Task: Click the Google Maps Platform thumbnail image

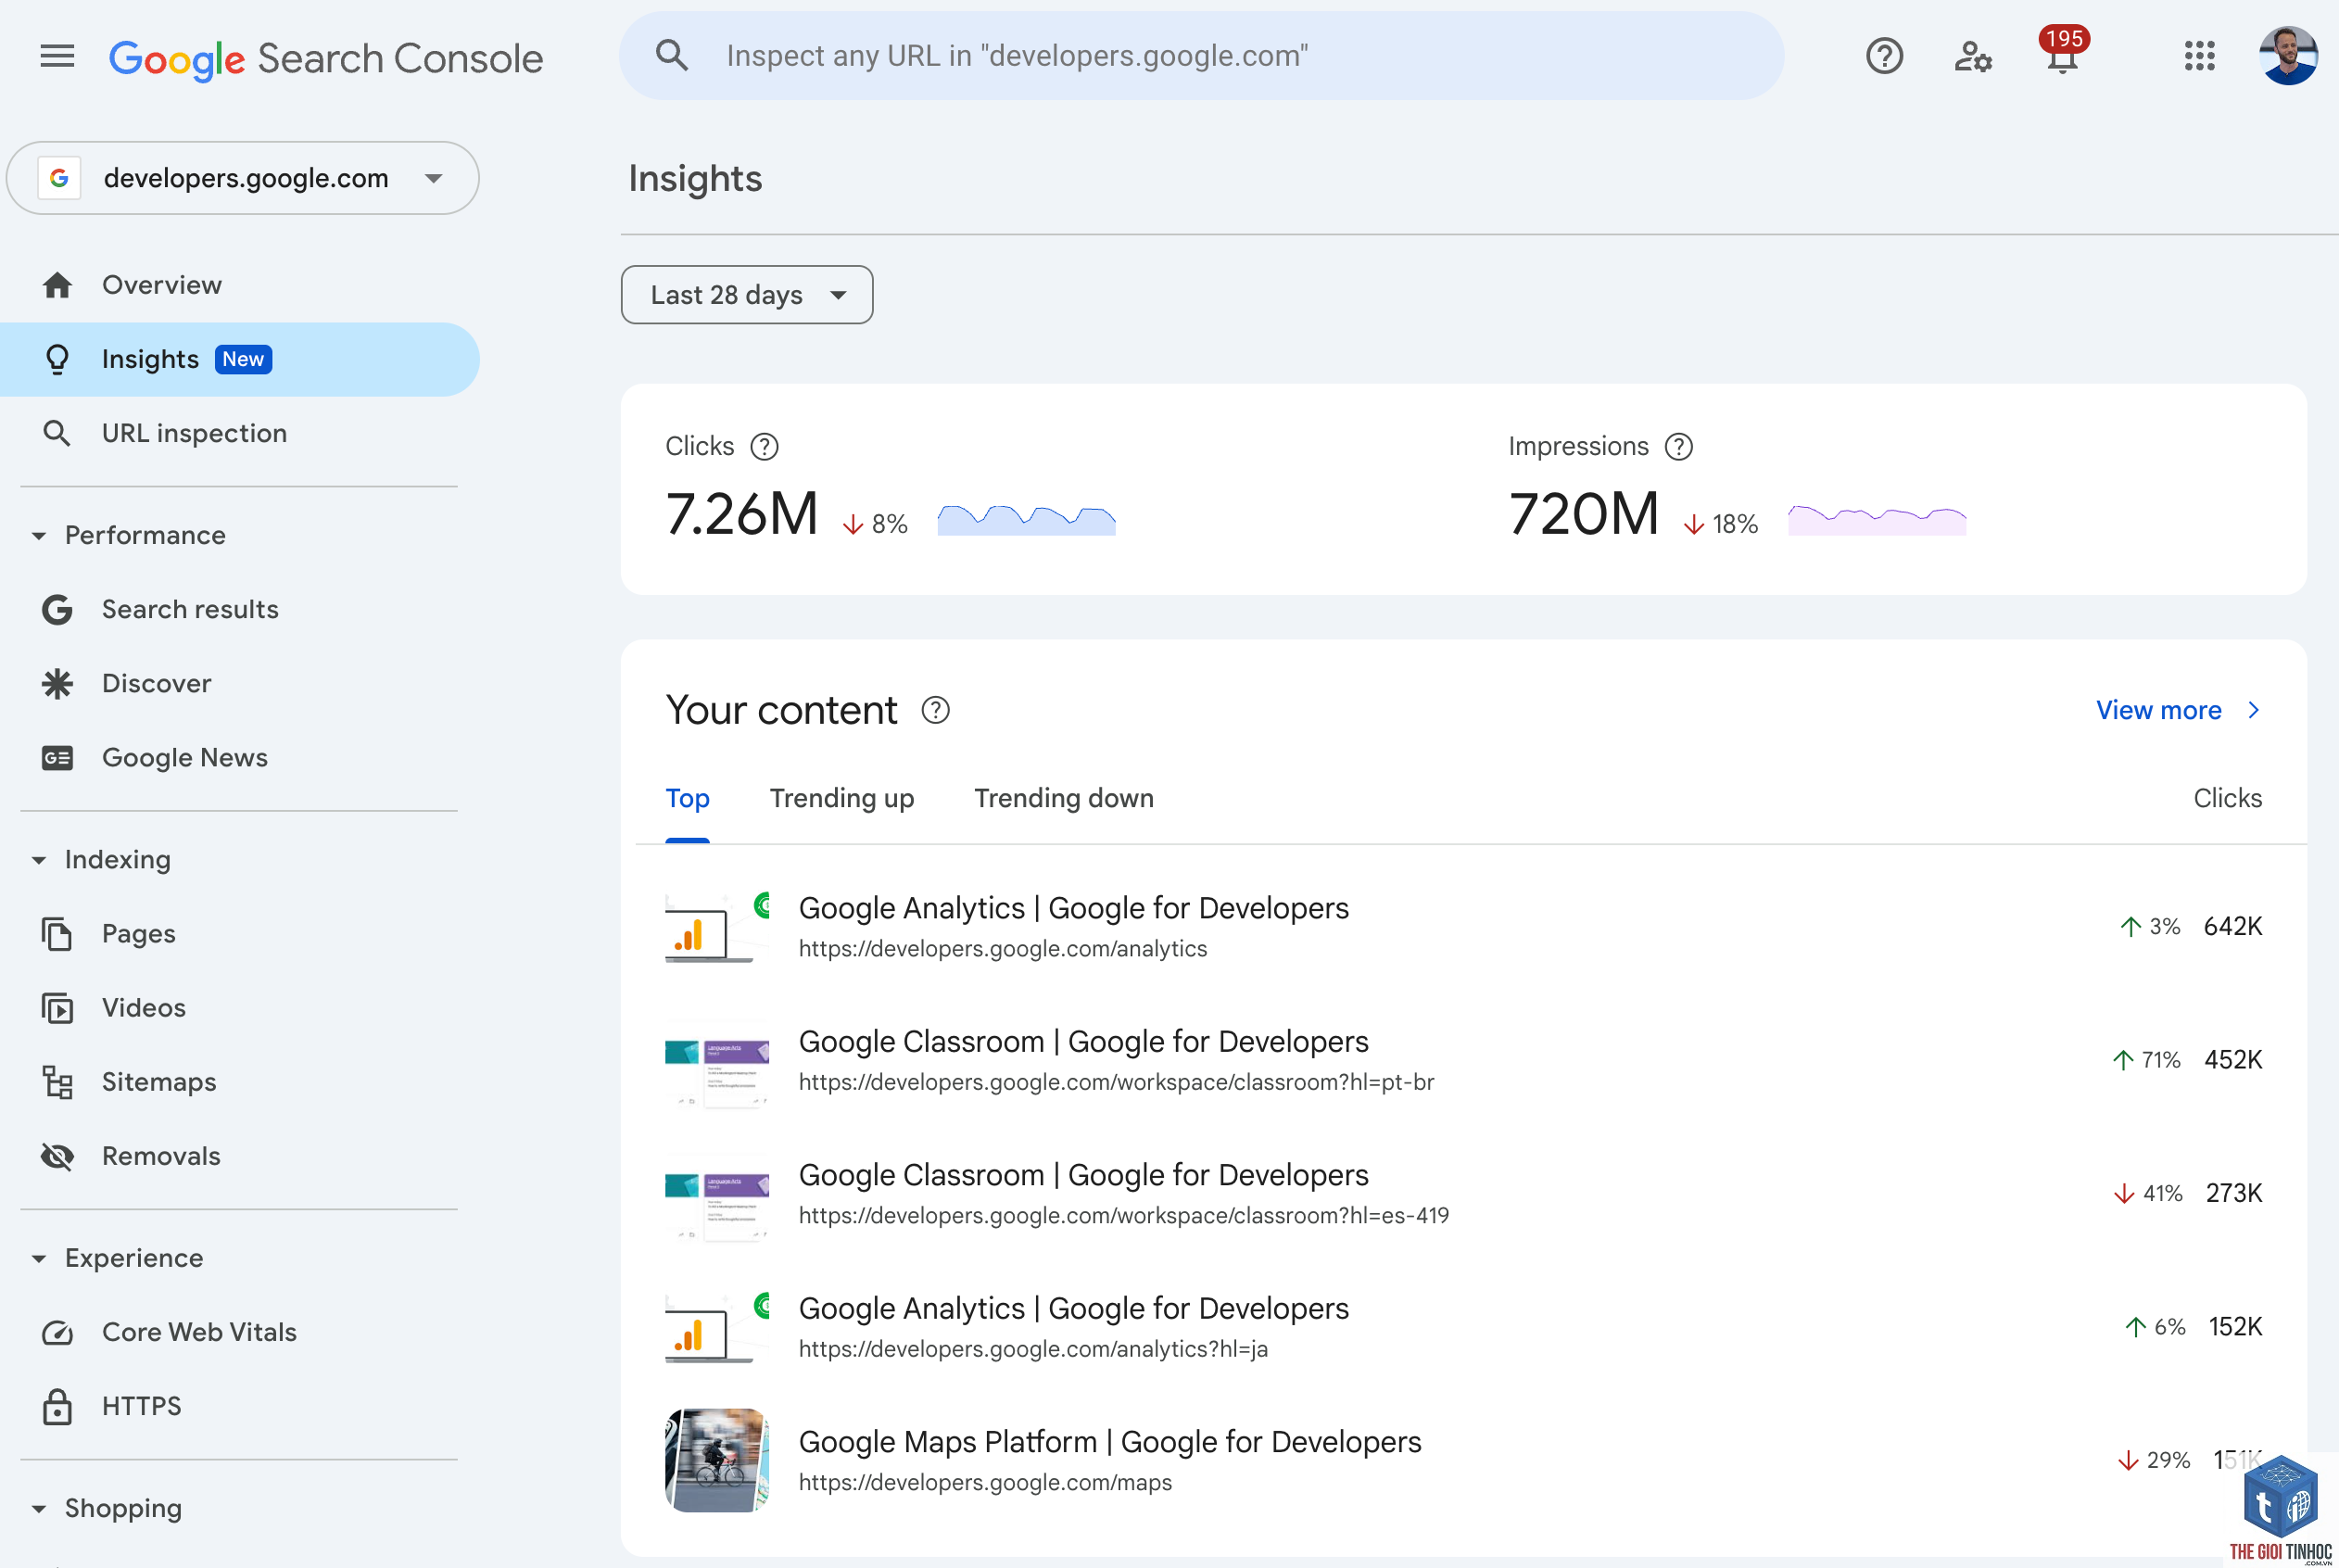Action: tap(717, 1461)
